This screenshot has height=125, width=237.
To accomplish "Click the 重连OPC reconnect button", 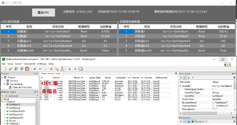I will 44,12.
